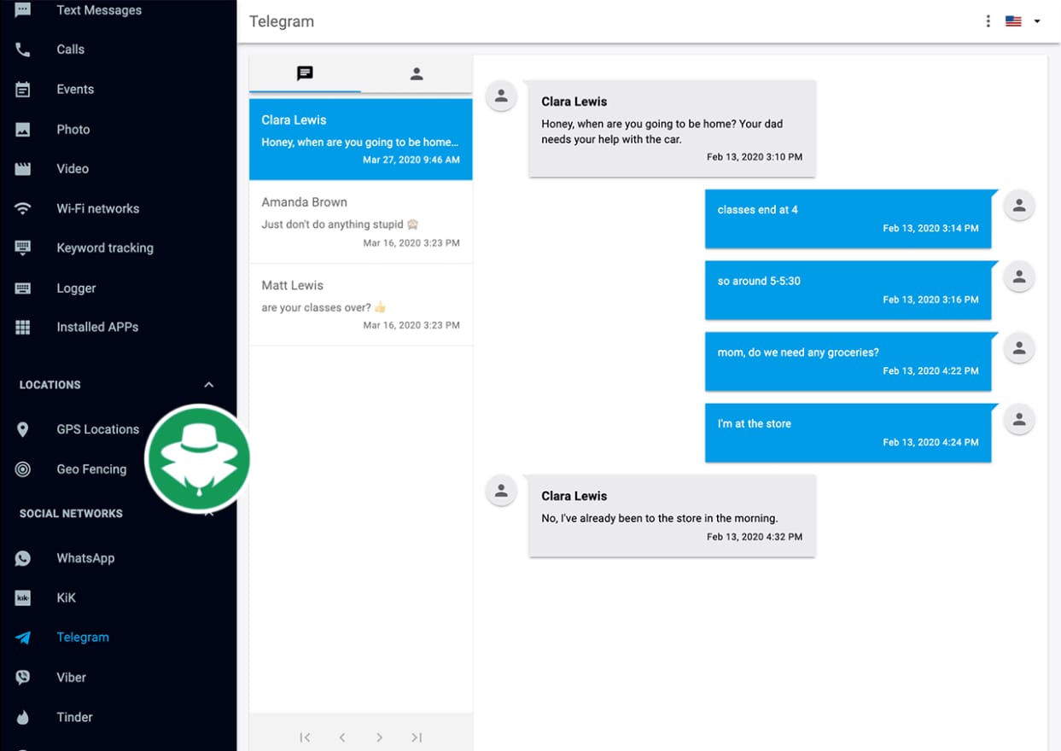Go to last page of chats
The image size is (1061, 751).
(417, 737)
